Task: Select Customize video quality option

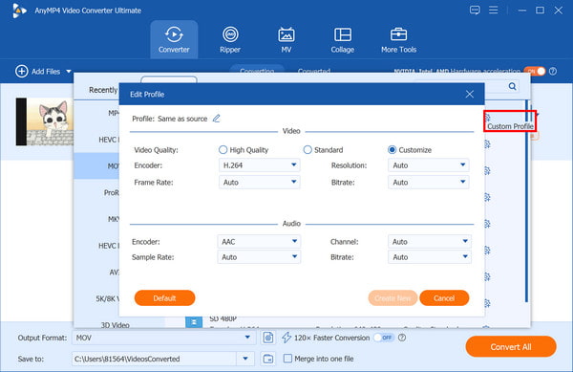Action: 393,149
